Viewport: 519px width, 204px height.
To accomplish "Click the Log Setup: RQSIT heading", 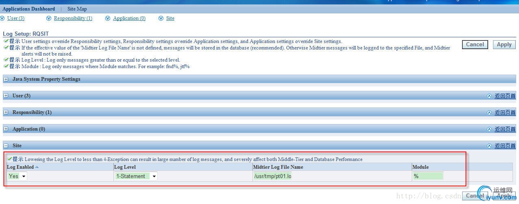I will point(26,34).
